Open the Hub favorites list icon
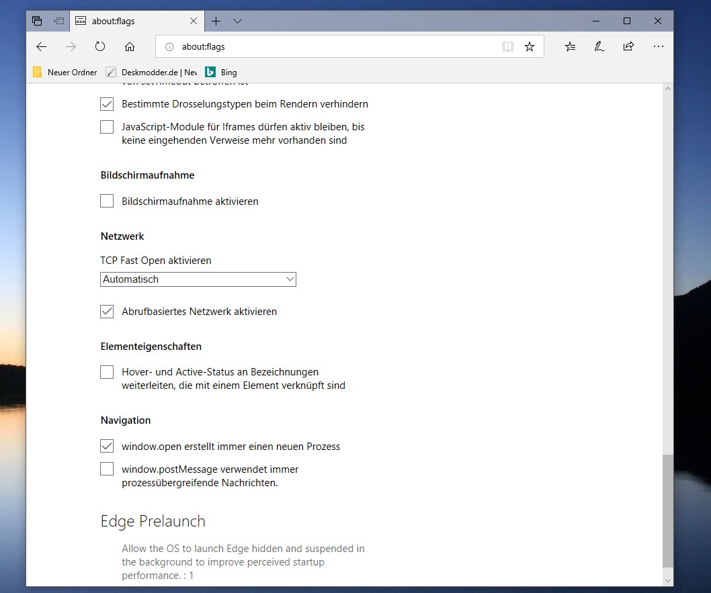The image size is (711, 593). (x=570, y=46)
